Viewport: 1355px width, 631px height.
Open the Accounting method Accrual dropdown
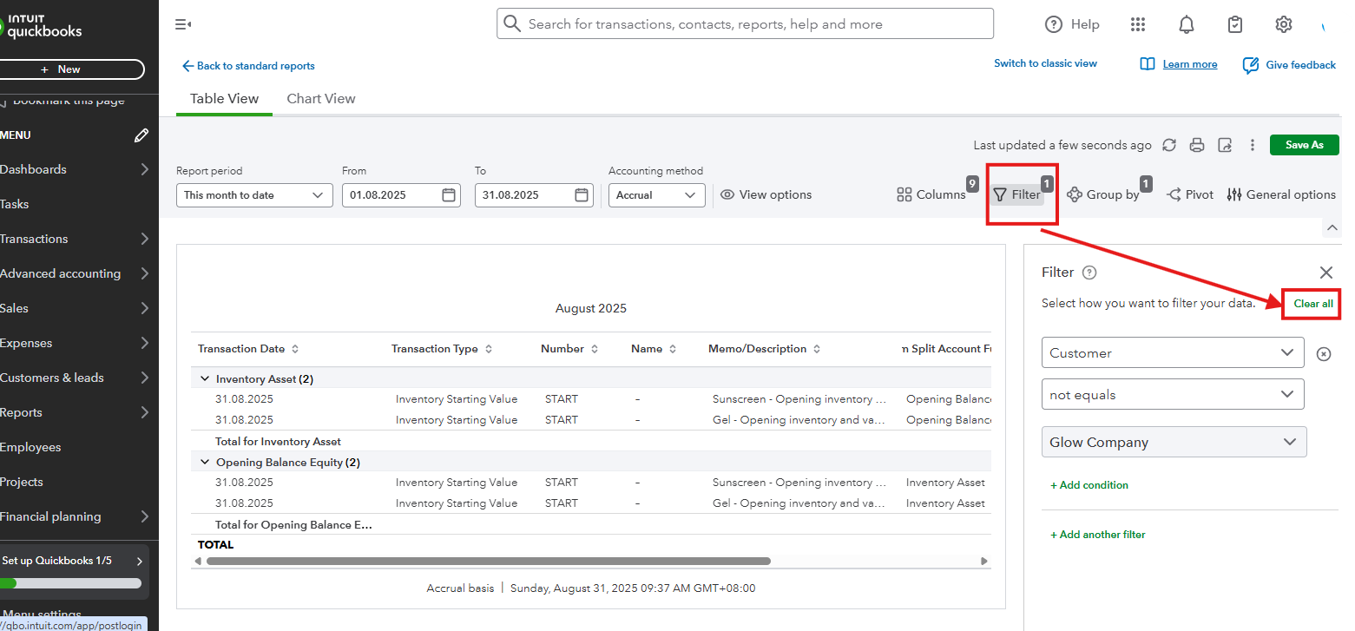[x=657, y=195]
